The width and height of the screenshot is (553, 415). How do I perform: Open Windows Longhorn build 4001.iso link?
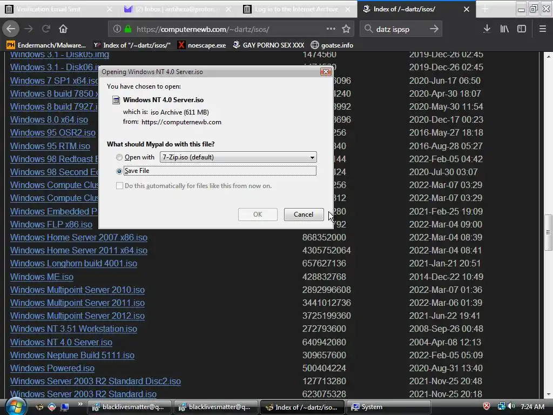coord(73,264)
